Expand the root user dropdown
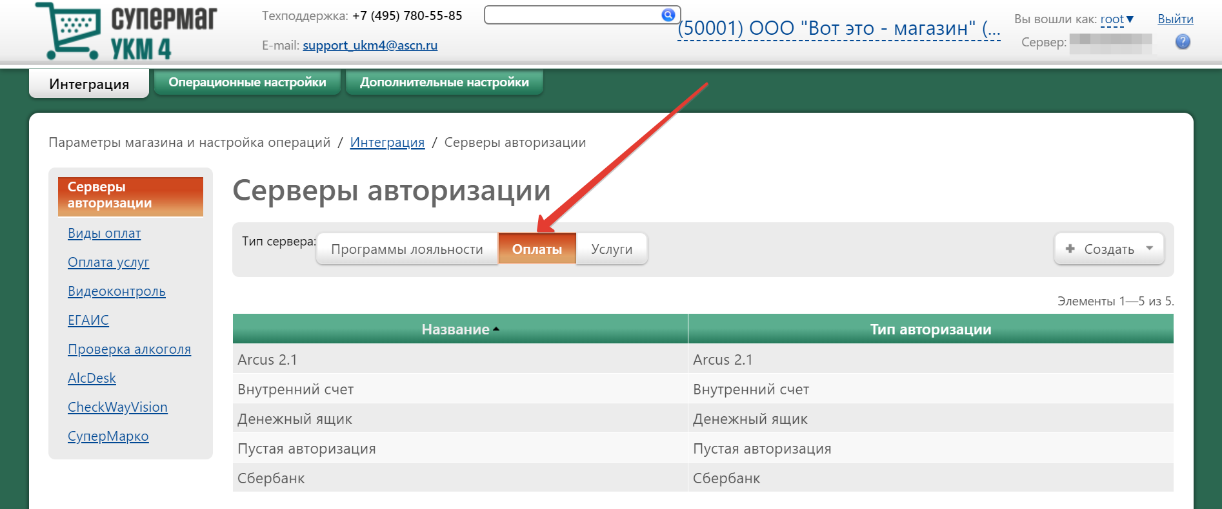Screen dimensions: 1222x509 click(x=1117, y=19)
